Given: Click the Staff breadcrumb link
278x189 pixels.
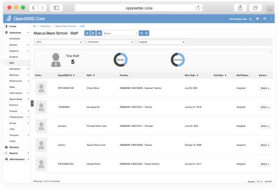Looking at the screenshot, I should (x=82, y=26).
